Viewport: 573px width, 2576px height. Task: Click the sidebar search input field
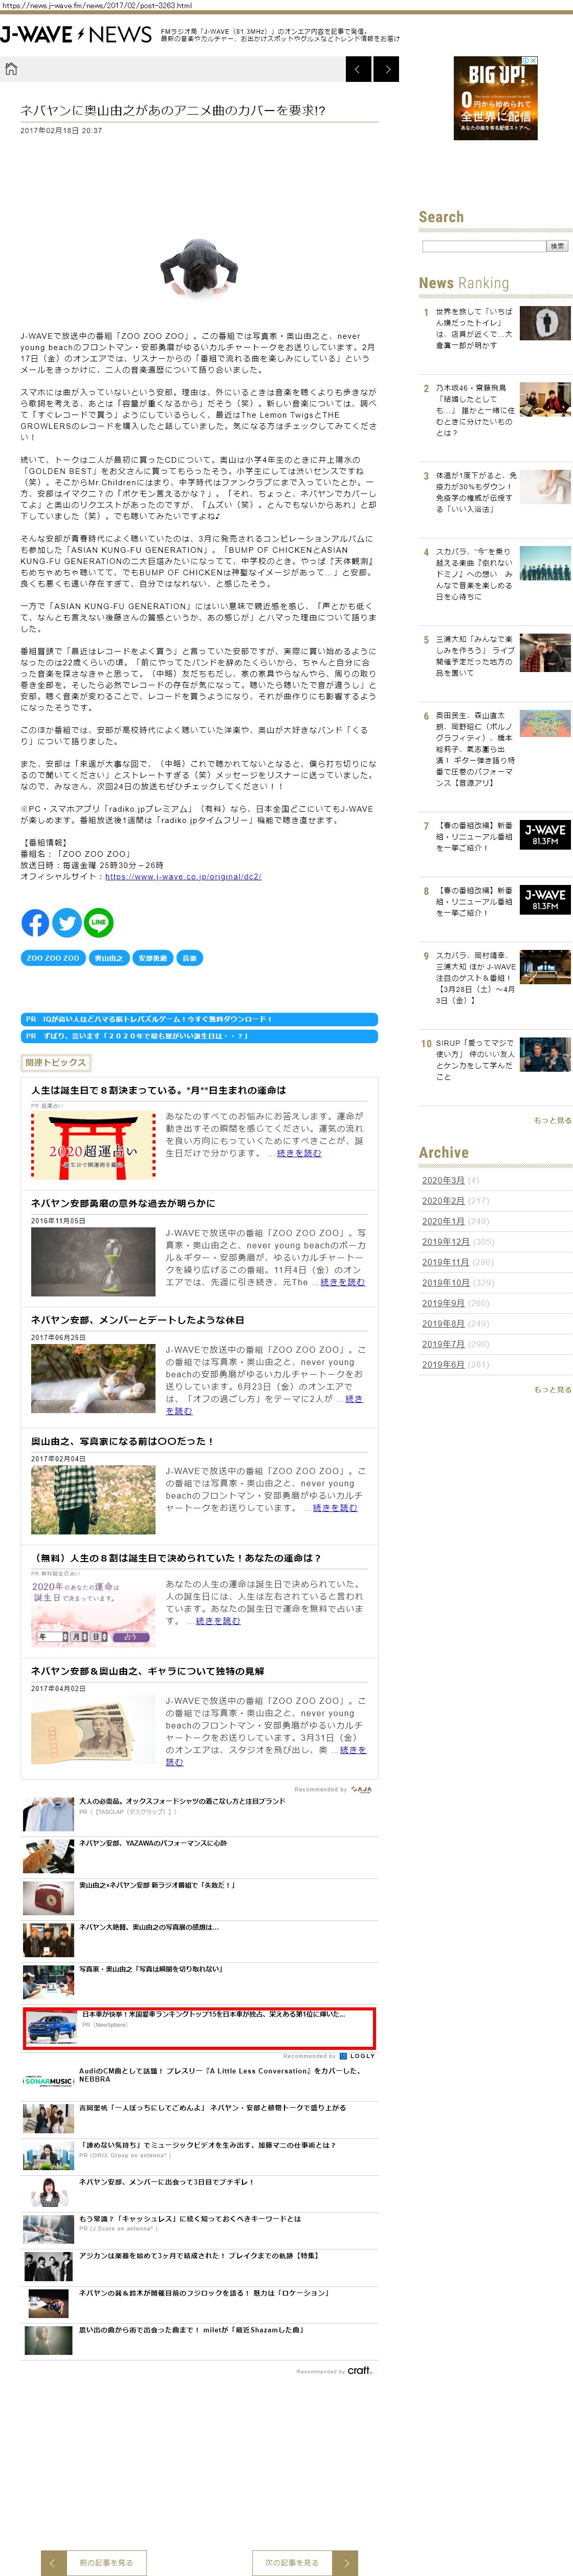pyautogui.click(x=482, y=246)
